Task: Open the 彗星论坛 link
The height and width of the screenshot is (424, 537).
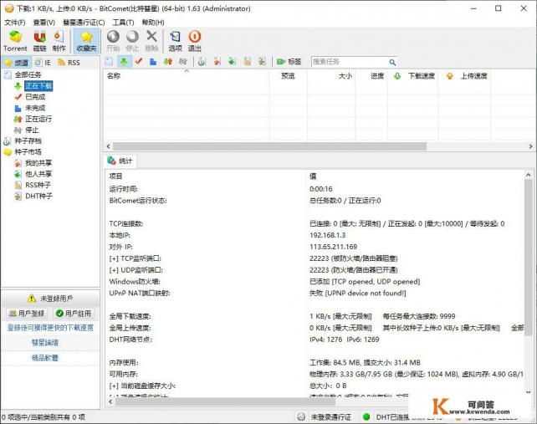Action: (45, 343)
